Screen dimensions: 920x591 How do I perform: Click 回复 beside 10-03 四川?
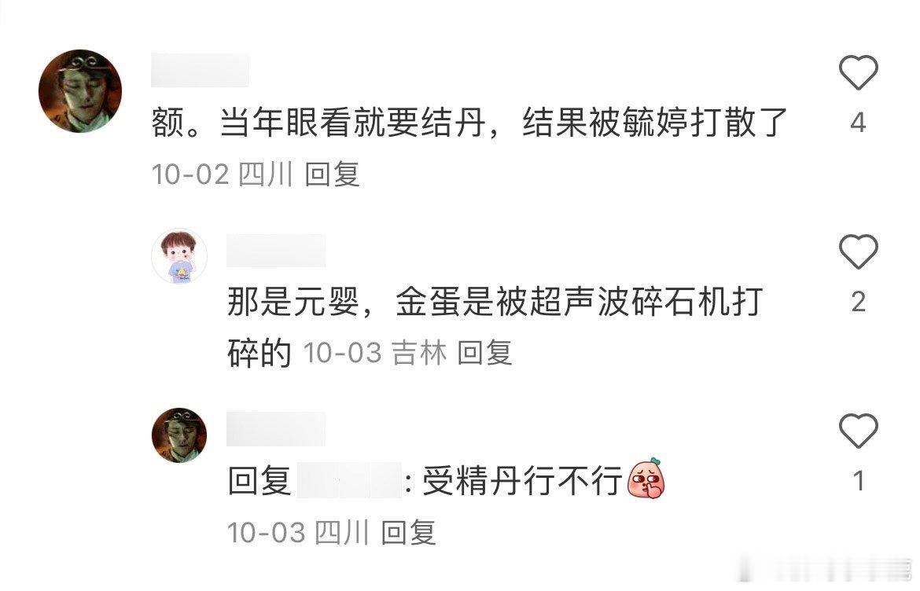408,532
